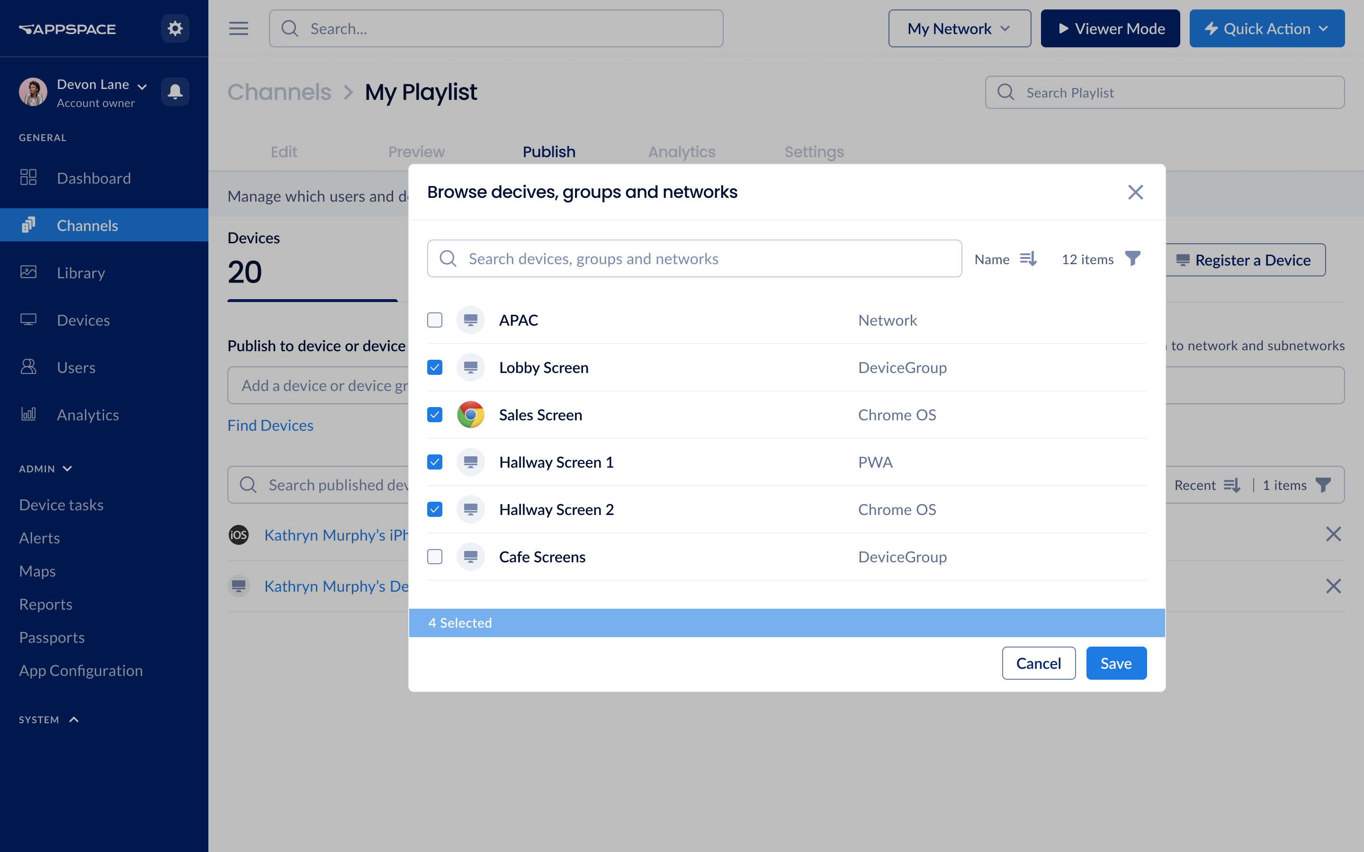Enable the Cafe Screens checkbox

pyautogui.click(x=436, y=557)
